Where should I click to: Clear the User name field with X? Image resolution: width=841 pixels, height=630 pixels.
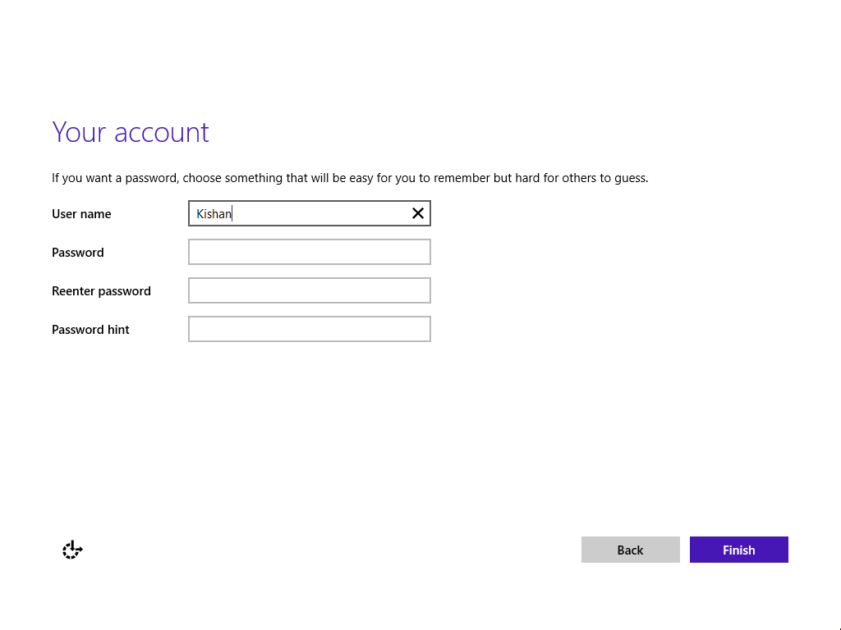(418, 213)
